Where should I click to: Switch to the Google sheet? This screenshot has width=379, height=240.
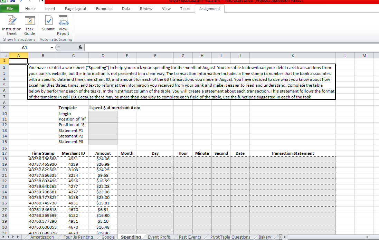click(108, 237)
